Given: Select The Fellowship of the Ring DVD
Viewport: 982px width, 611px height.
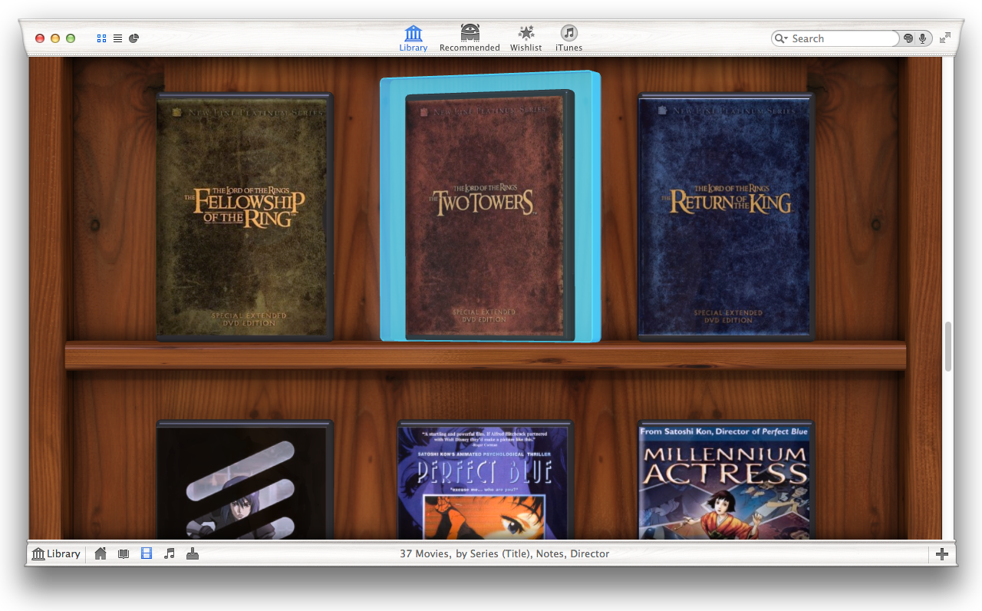Looking at the screenshot, I should (x=245, y=216).
